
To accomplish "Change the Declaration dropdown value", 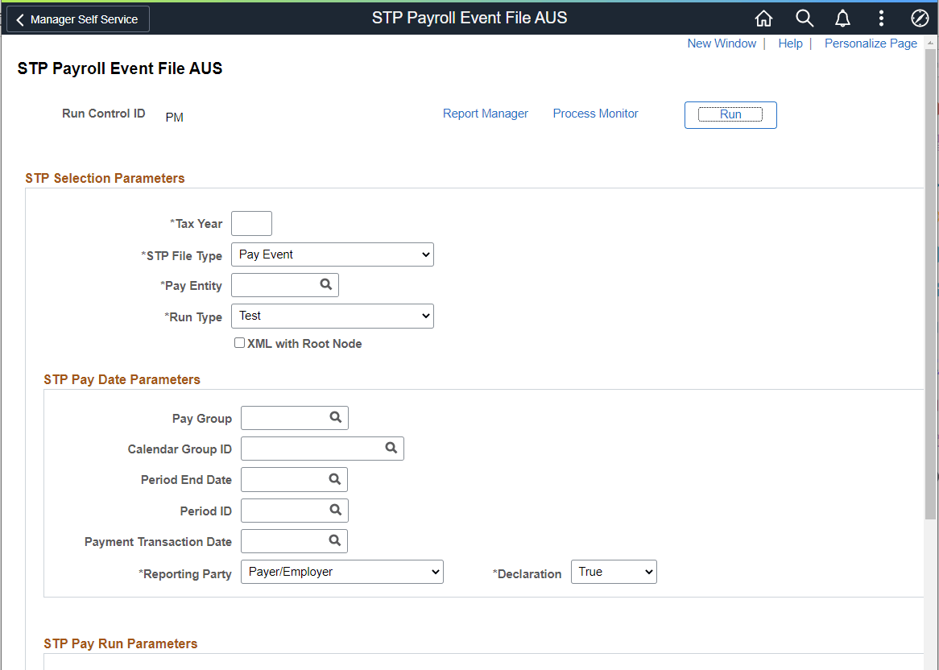I will point(614,571).
